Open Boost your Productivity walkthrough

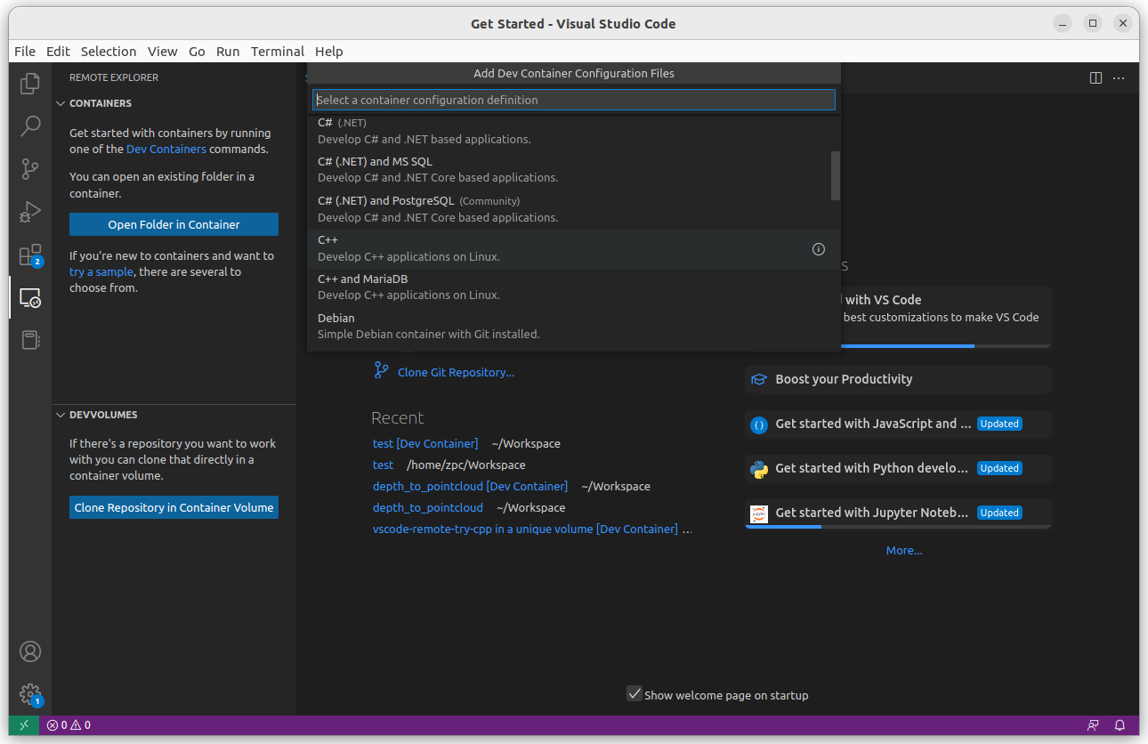coord(898,379)
